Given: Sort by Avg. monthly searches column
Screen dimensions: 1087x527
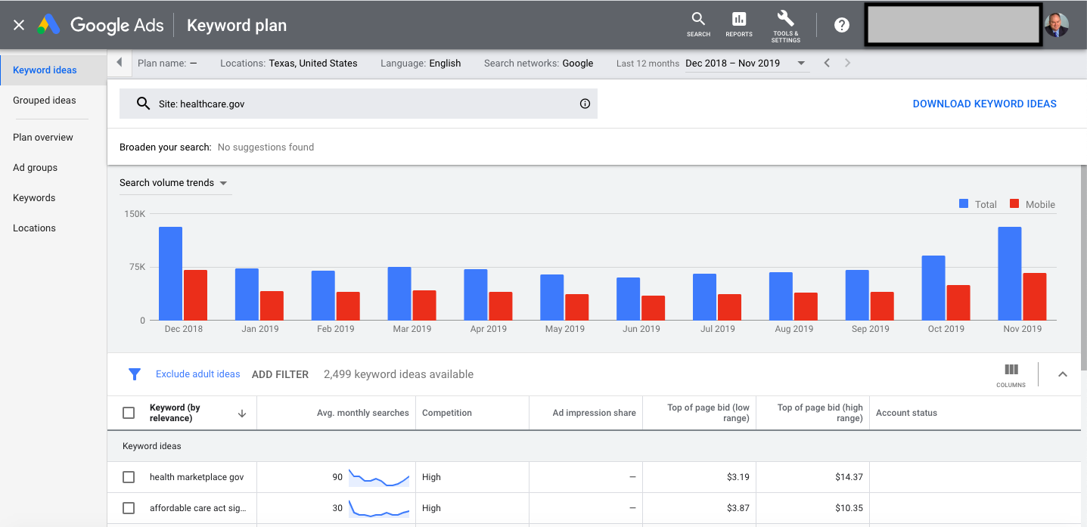Looking at the screenshot, I should (362, 413).
